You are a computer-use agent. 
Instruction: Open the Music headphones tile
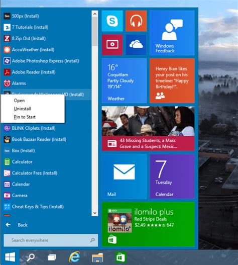(136, 21)
